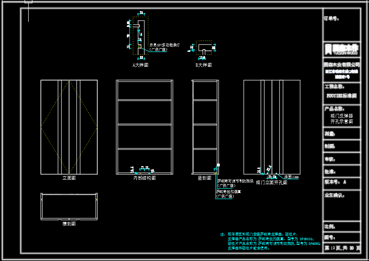Viewport: 369px width, 261px height.
Task: Click the 内部结构图 caption label
Action: tap(144, 178)
